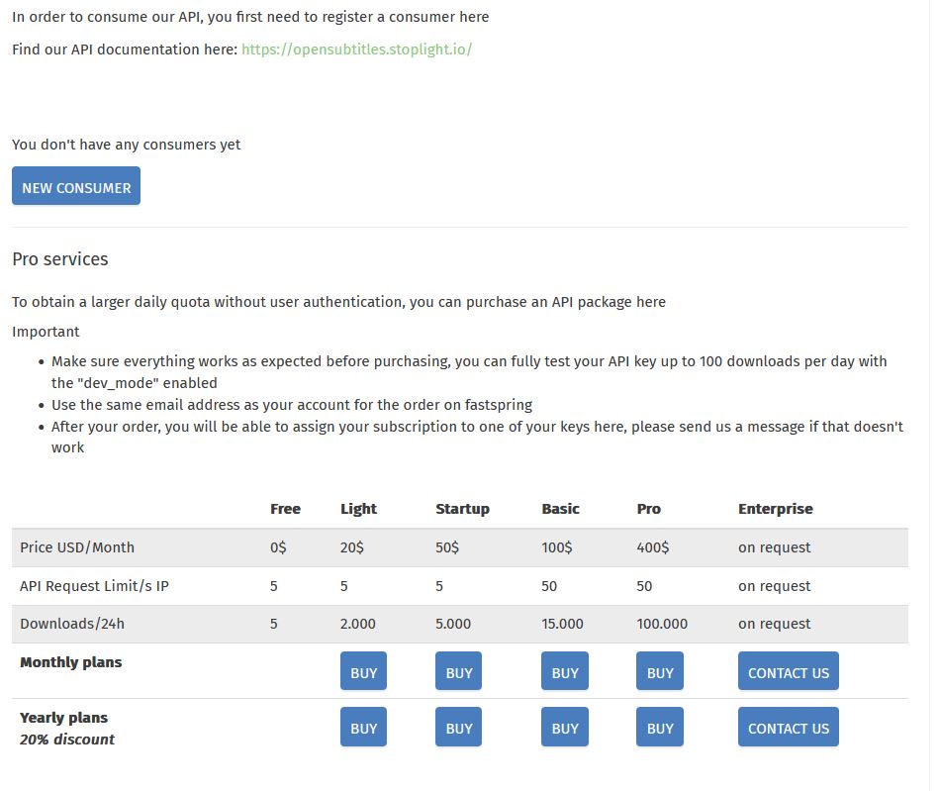Click the Light column header
Screen dimensions: 940x791
358,509
